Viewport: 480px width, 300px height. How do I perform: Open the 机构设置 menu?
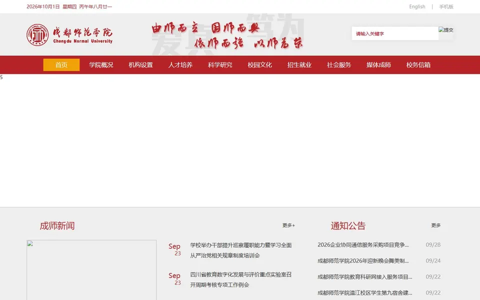[140, 65]
